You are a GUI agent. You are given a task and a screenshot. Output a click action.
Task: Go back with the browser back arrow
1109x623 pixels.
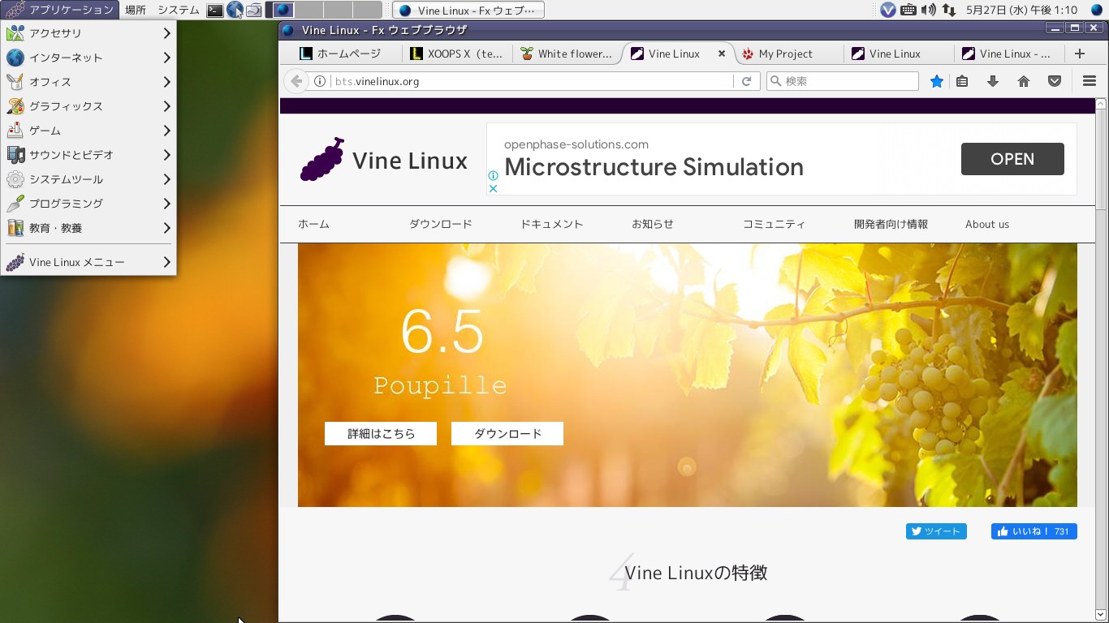click(x=296, y=81)
